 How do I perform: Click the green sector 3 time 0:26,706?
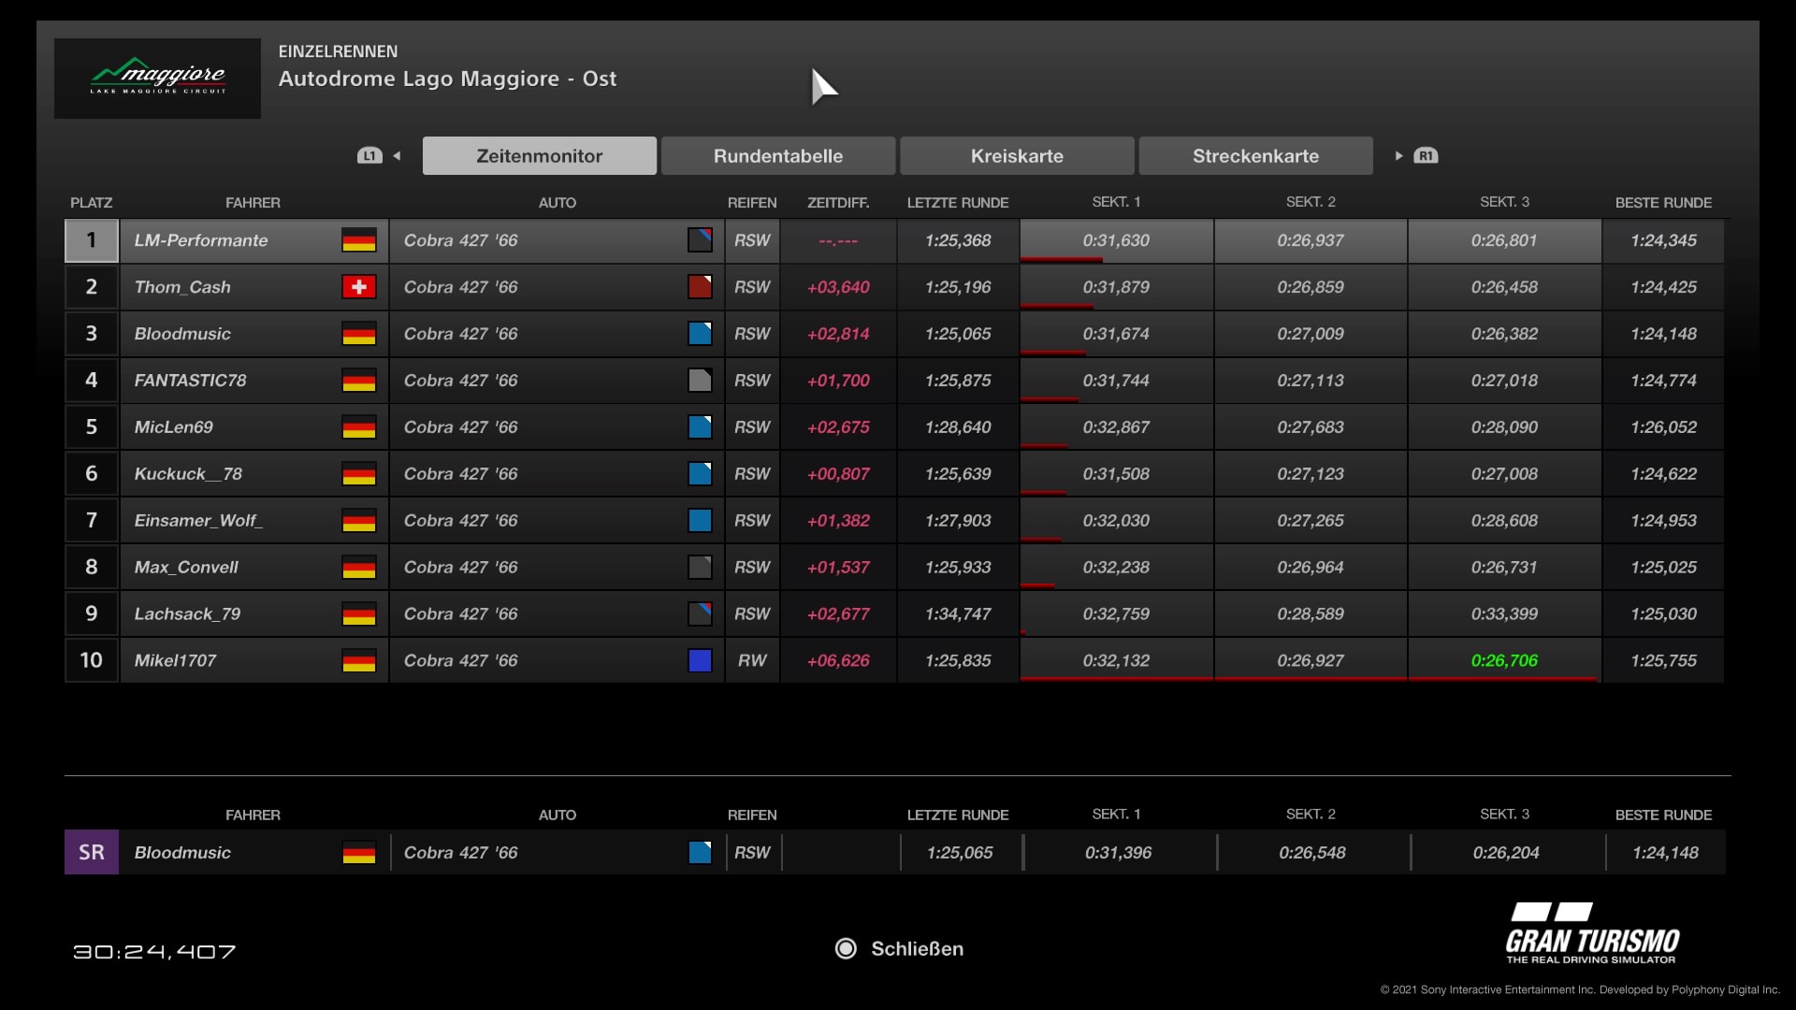click(x=1503, y=661)
